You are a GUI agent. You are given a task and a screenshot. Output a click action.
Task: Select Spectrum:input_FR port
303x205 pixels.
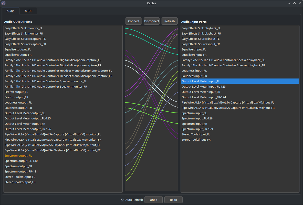click(x=240, y=124)
